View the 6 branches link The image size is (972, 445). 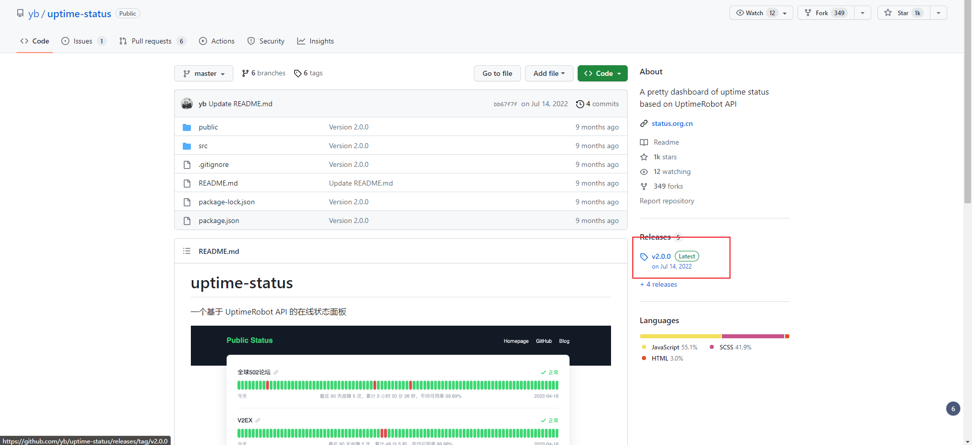coord(264,73)
